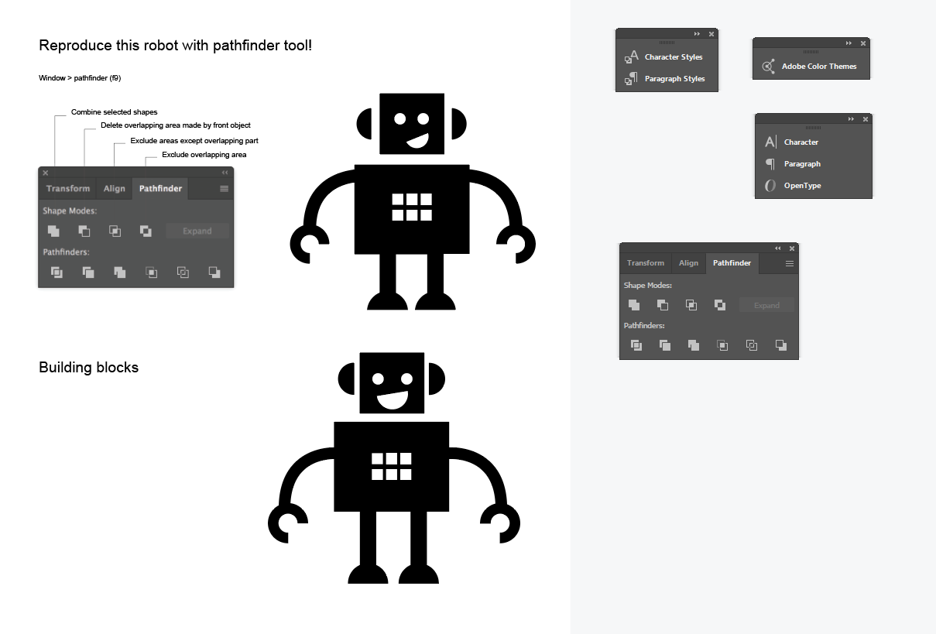This screenshot has height=634, width=936.
Task: Click 'Delete overlapping area made by front object' label
Action: point(176,125)
